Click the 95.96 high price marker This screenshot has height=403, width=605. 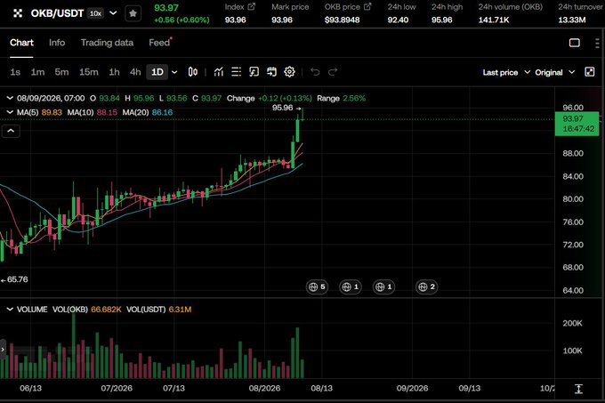pyautogui.click(x=286, y=108)
